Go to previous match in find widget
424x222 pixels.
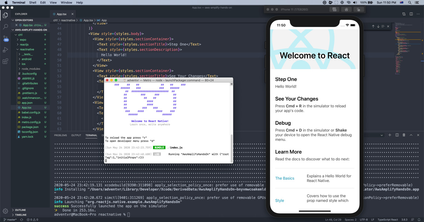click(373, 26)
